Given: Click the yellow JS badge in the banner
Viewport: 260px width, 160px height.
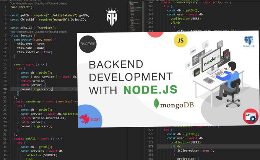Looking at the screenshot, I should tap(180, 40).
